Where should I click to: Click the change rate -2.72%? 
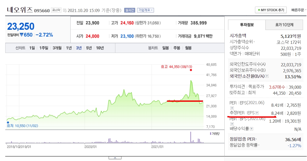[44, 35]
